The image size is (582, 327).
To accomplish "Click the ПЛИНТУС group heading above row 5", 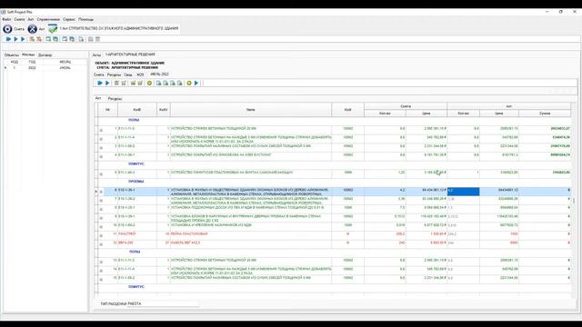I will [136, 163].
